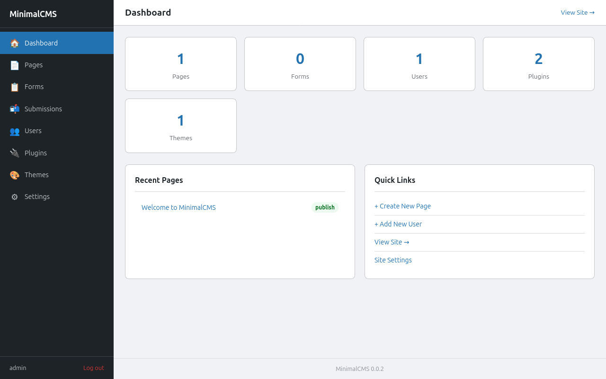Choose Add New User quick link
Viewport: 606px width, 379px height.
[x=398, y=224]
